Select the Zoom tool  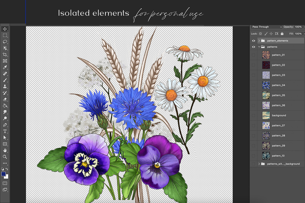(5, 157)
